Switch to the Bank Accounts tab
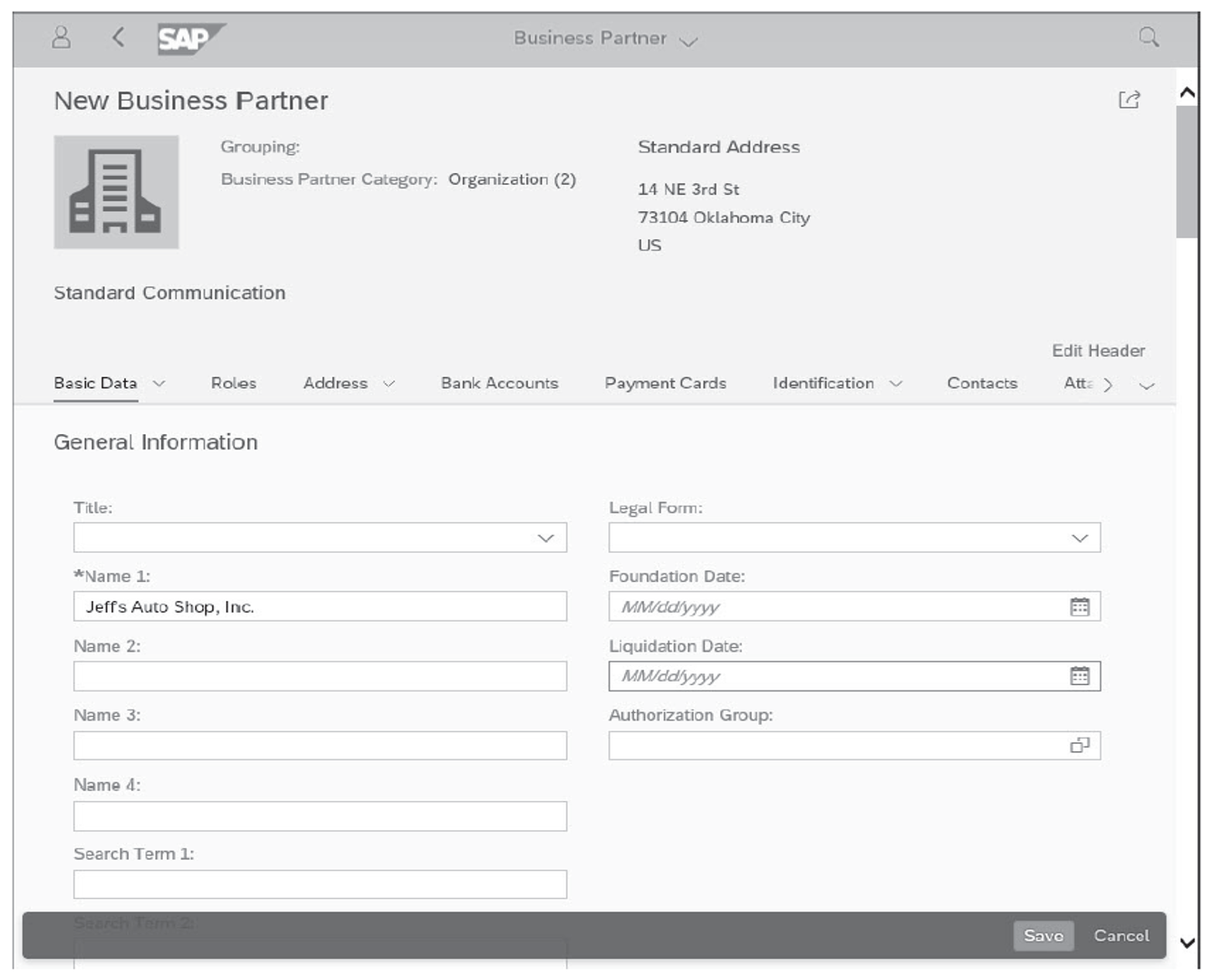This screenshot has height=976, width=1212. 499,383
